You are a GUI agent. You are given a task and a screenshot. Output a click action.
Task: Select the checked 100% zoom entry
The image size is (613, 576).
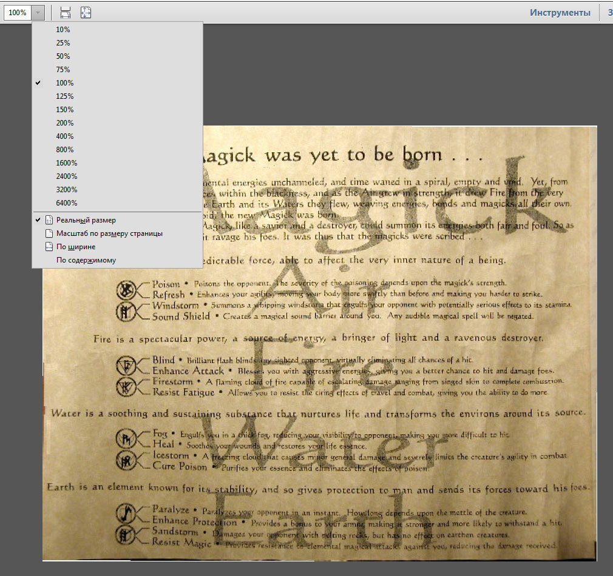coord(64,83)
